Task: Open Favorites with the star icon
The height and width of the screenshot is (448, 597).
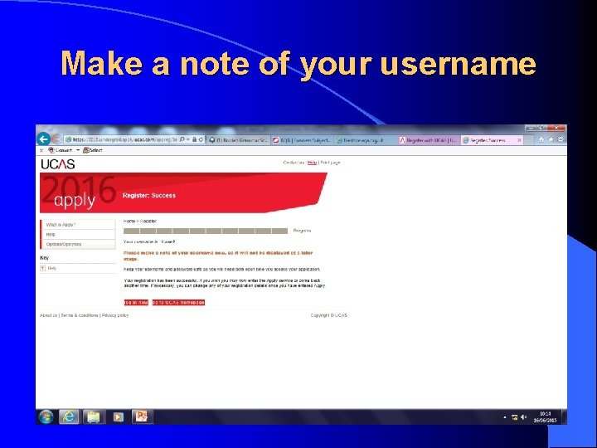Action: click(x=551, y=140)
